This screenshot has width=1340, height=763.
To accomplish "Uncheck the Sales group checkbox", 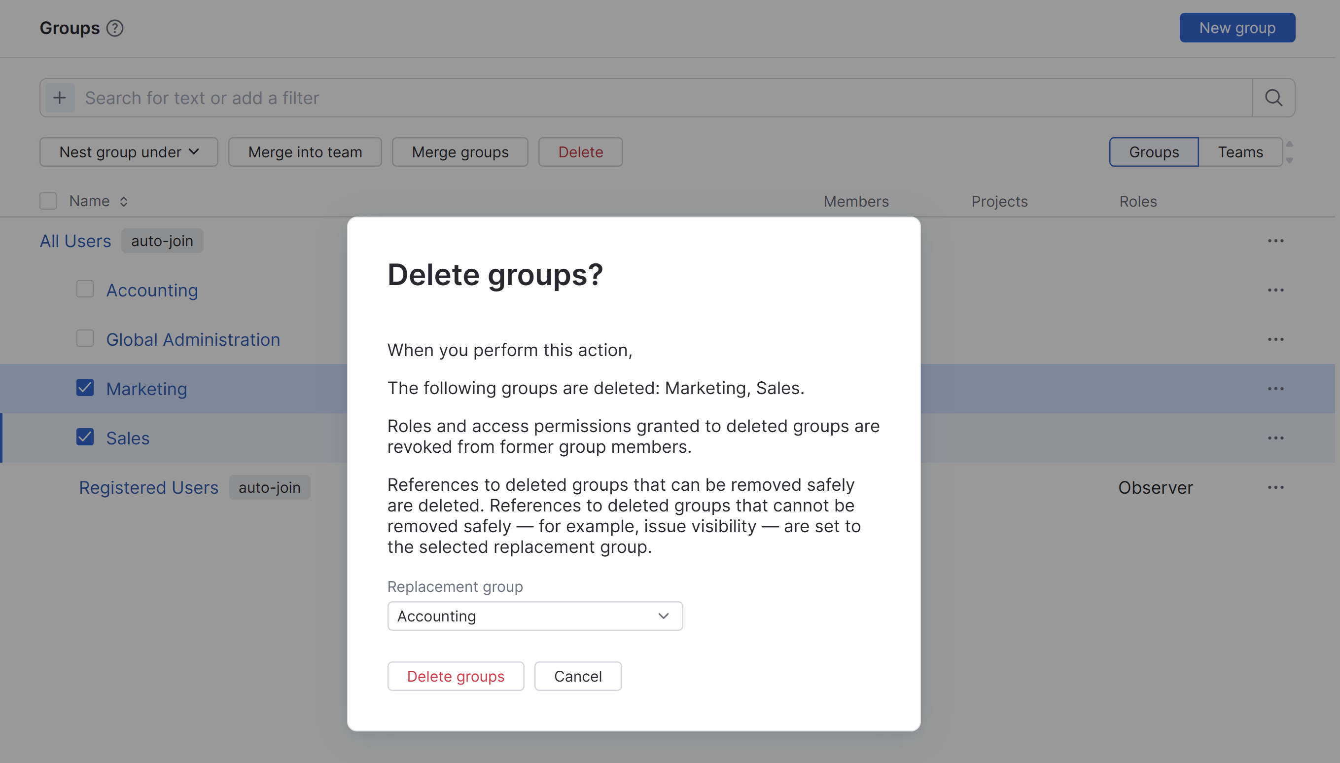I will tap(85, 437).
